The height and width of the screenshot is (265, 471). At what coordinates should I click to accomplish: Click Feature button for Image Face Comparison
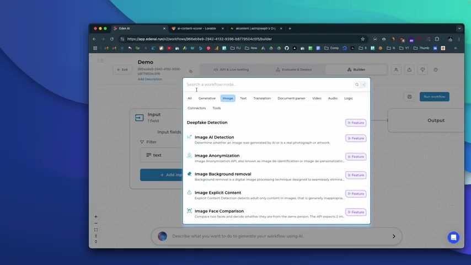tap(356, 212)
